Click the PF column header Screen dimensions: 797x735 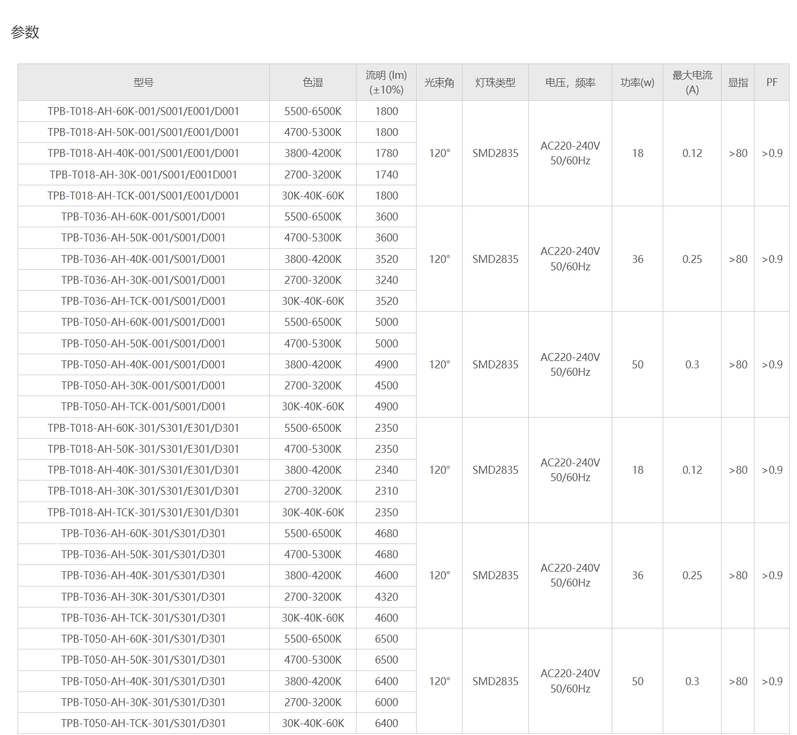coord(771,83)
